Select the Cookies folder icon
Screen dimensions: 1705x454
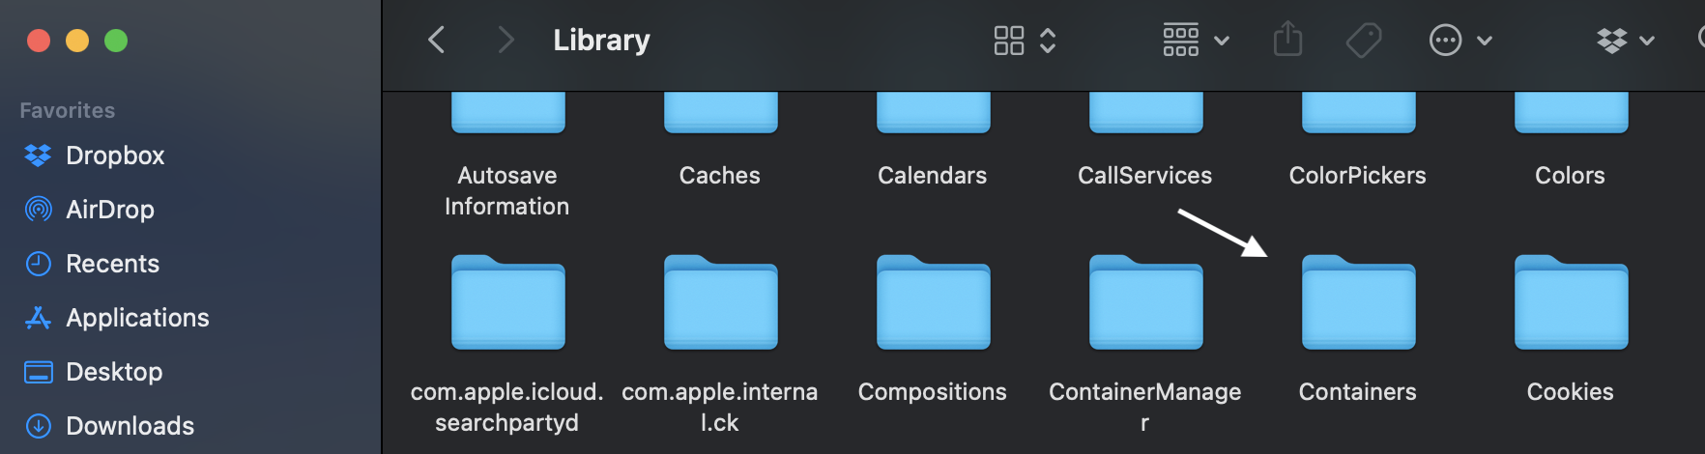[1571, 302]
